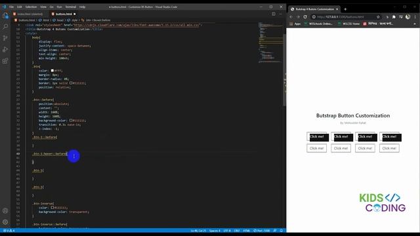This screenshot has height=236, width=420.
Task: Click the errors and warnings status indicator
Action: [9, 231]
